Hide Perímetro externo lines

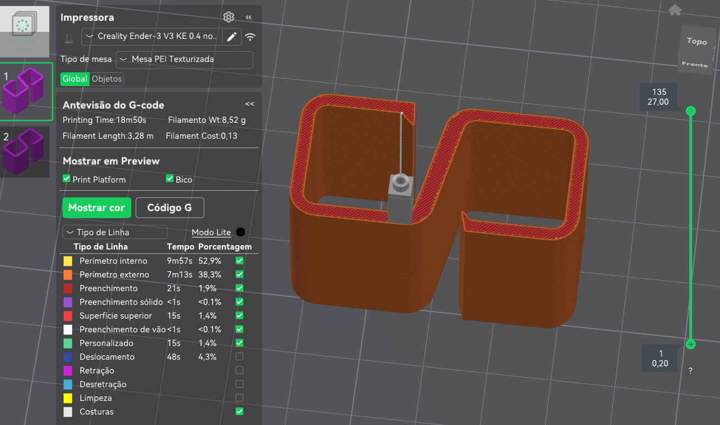pos(239,275)
